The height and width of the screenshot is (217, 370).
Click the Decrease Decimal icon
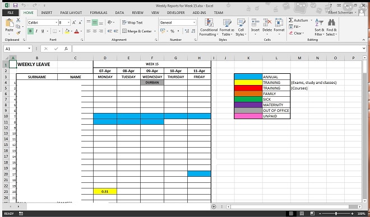(x=193, y=31)
